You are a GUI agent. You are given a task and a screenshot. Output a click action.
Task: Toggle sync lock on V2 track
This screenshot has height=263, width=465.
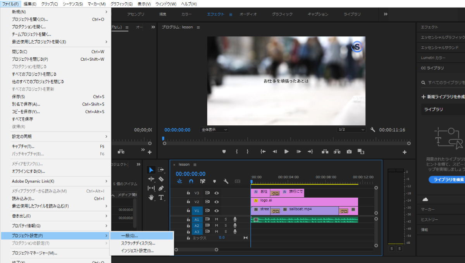point(207,202)
